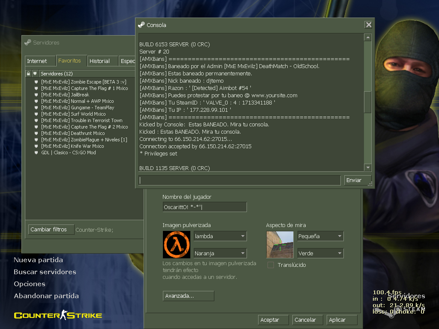Switch to the Favoritos tab
This screenshot has width=439, height=329.
click(71, 60)
